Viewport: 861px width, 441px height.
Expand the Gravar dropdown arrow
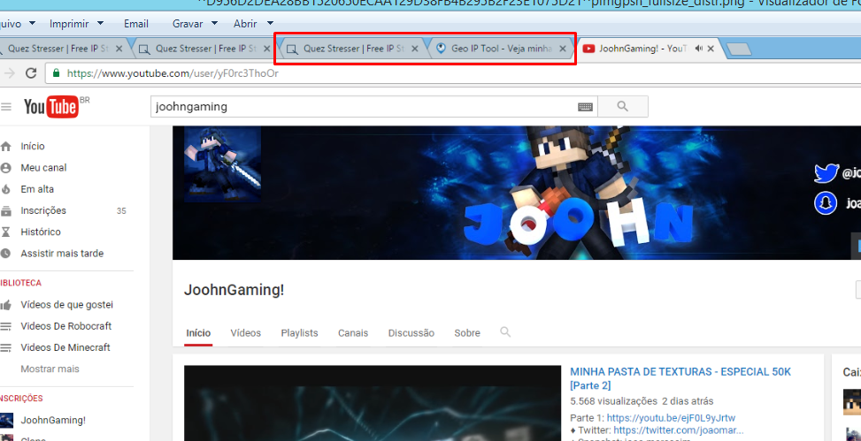pyautogui.click(x=214, y=24)
